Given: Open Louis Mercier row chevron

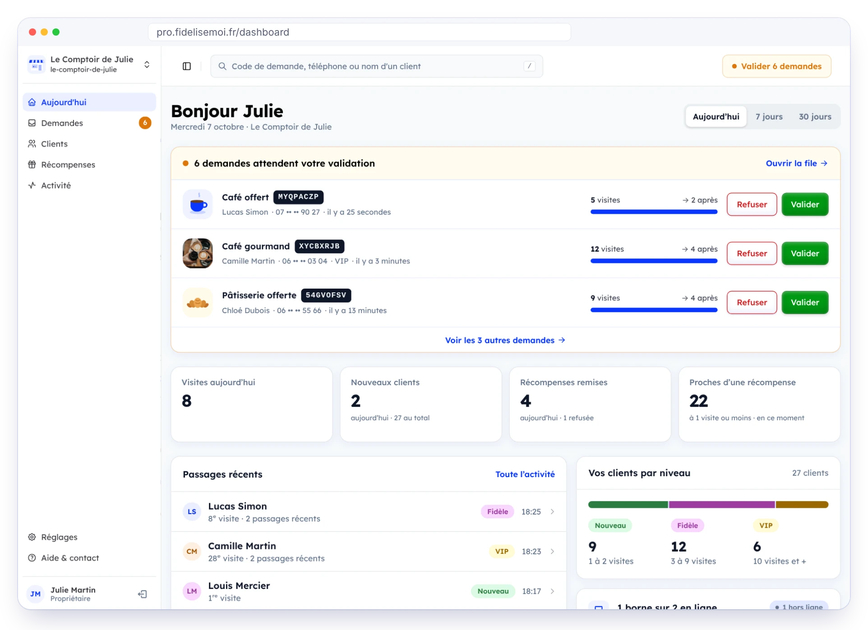Looking at the screenshot, I should 552,591.
